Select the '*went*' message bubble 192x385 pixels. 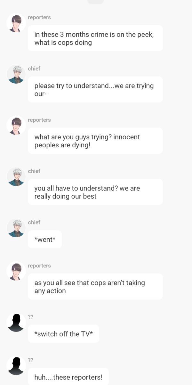coord(45,239)
